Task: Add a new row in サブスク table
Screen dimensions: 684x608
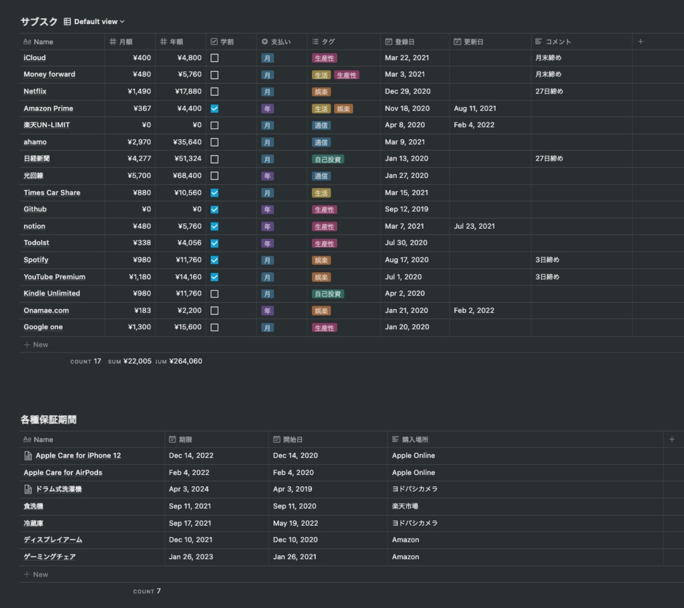Action: pyautogui.click(x=36, y=344)
